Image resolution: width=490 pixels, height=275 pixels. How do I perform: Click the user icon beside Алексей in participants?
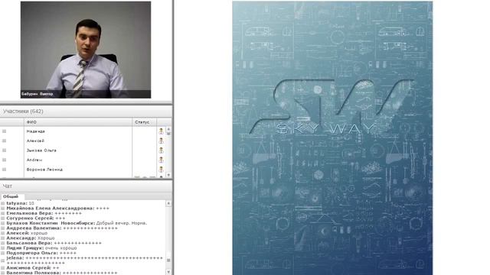click(161, 141)
